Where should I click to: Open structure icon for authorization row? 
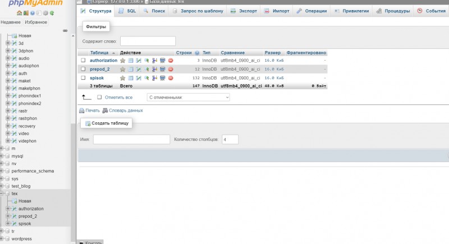click(x=139, y=61)
